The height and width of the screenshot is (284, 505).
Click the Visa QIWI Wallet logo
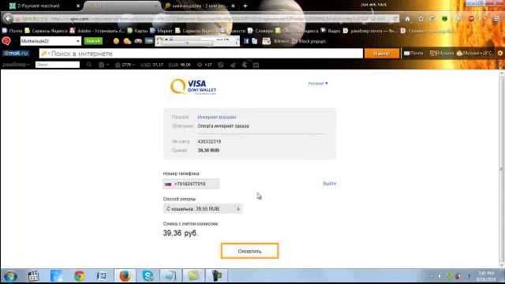click(x=193, y=86)
